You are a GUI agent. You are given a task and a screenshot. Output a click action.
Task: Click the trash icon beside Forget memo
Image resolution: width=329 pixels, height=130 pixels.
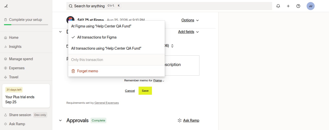73,71
